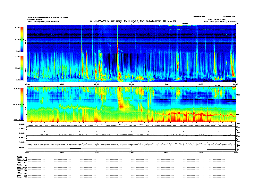Click the 16:00 tick label under RAD1 spectrogram
The height and width of the screenshot is (196, 254).
[x=166, y=84]
